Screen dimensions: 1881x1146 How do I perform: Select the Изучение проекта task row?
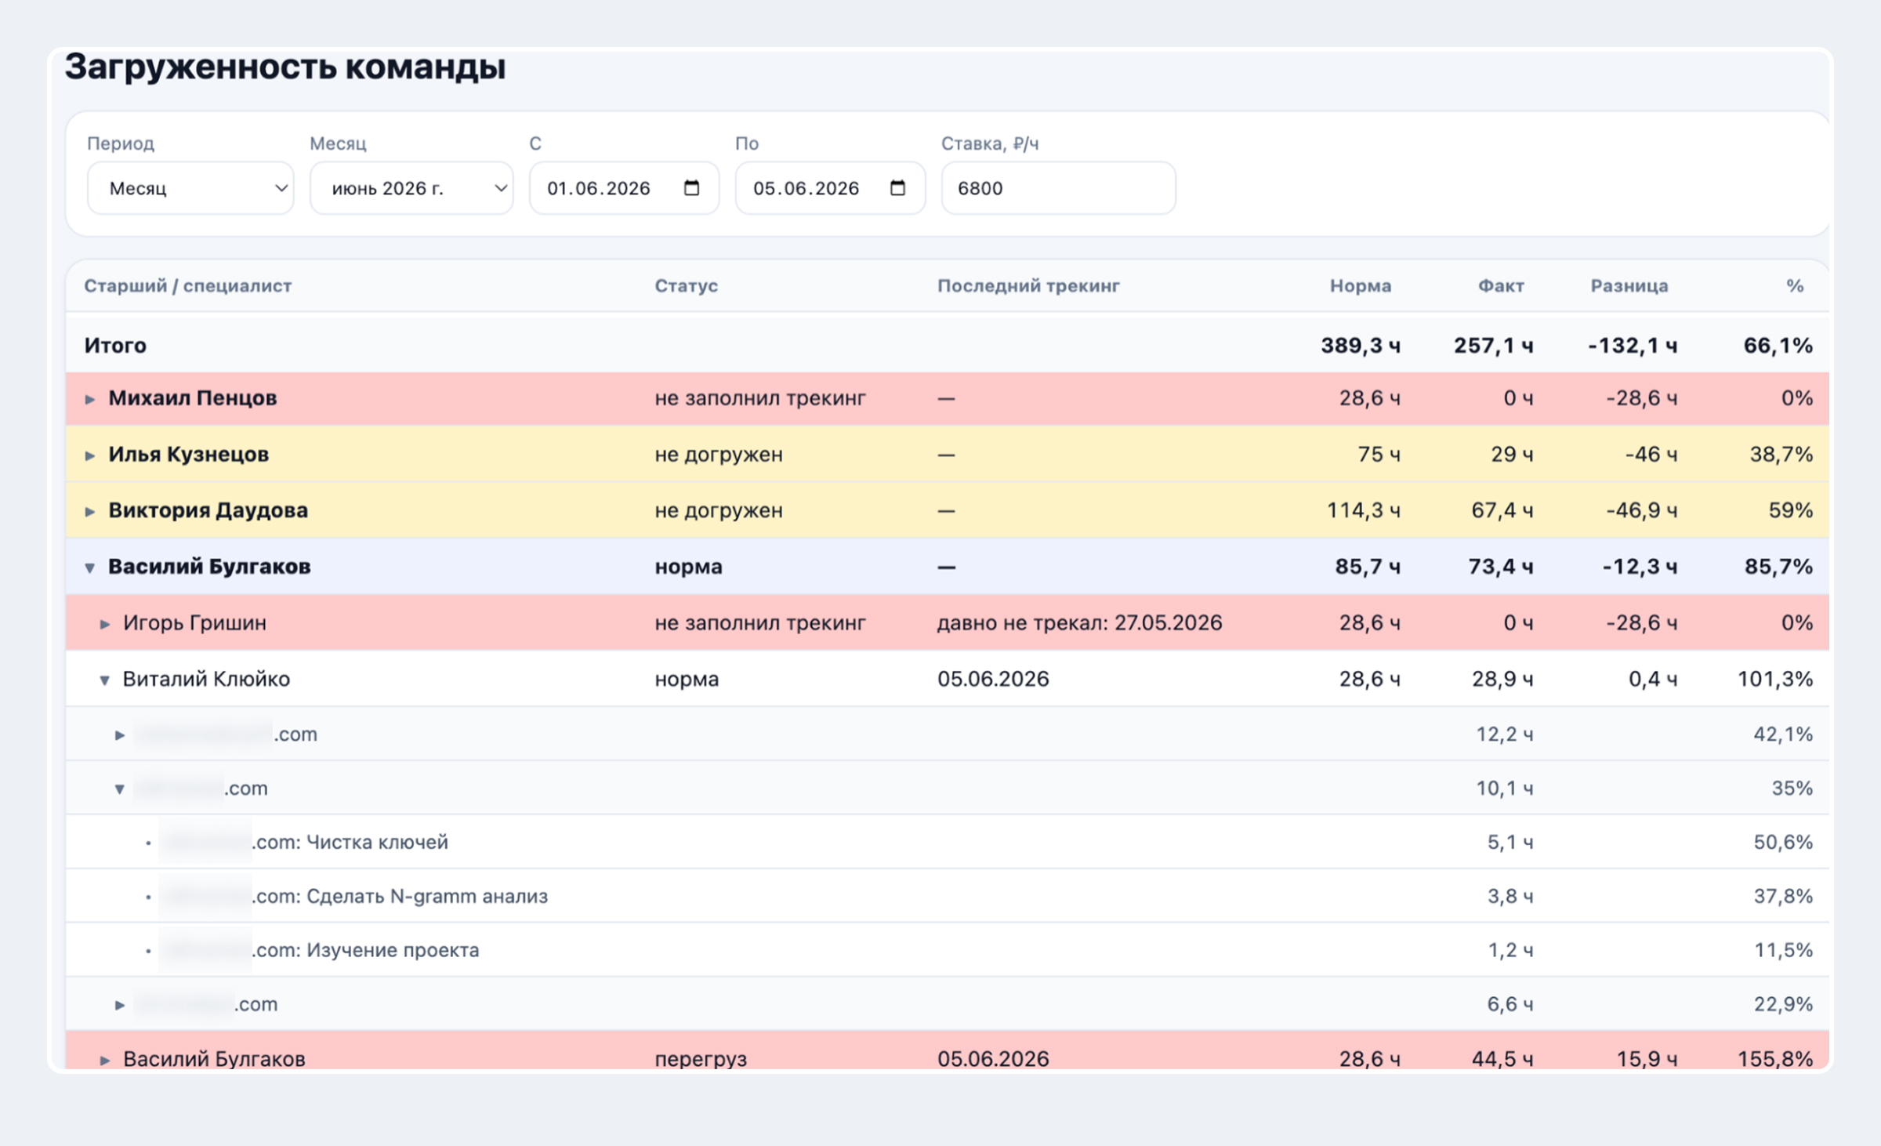point(947,950)
